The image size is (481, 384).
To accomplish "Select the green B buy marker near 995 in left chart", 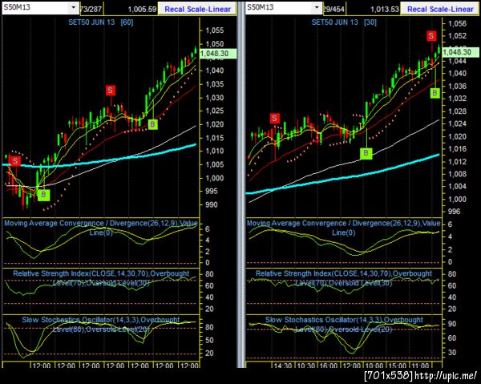I will [43, 195].
